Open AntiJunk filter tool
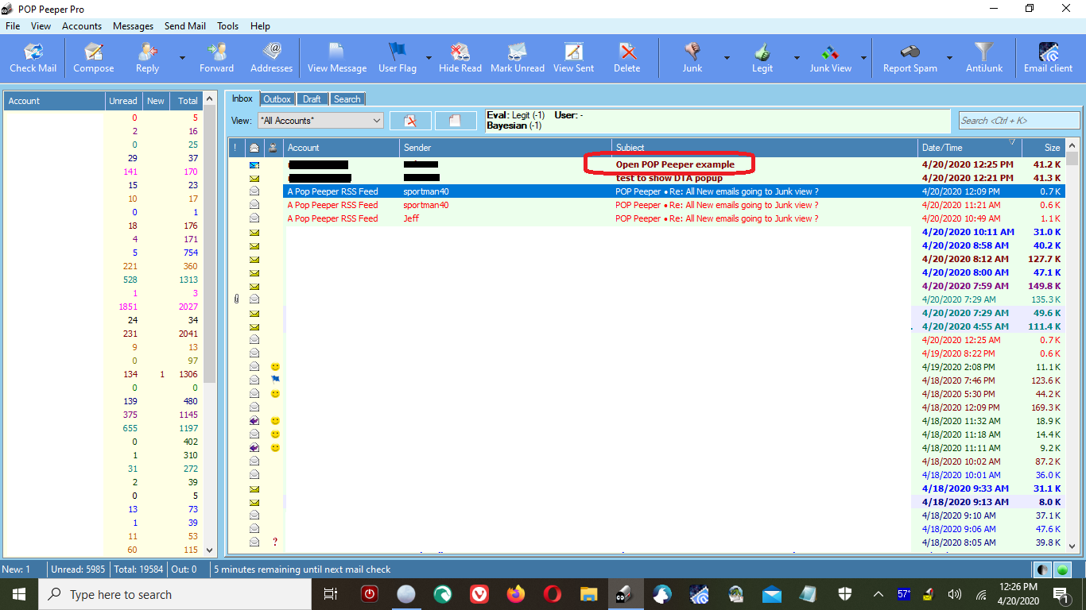The image size is (1086, 610). pyautogui.click(x=984, y=58)
